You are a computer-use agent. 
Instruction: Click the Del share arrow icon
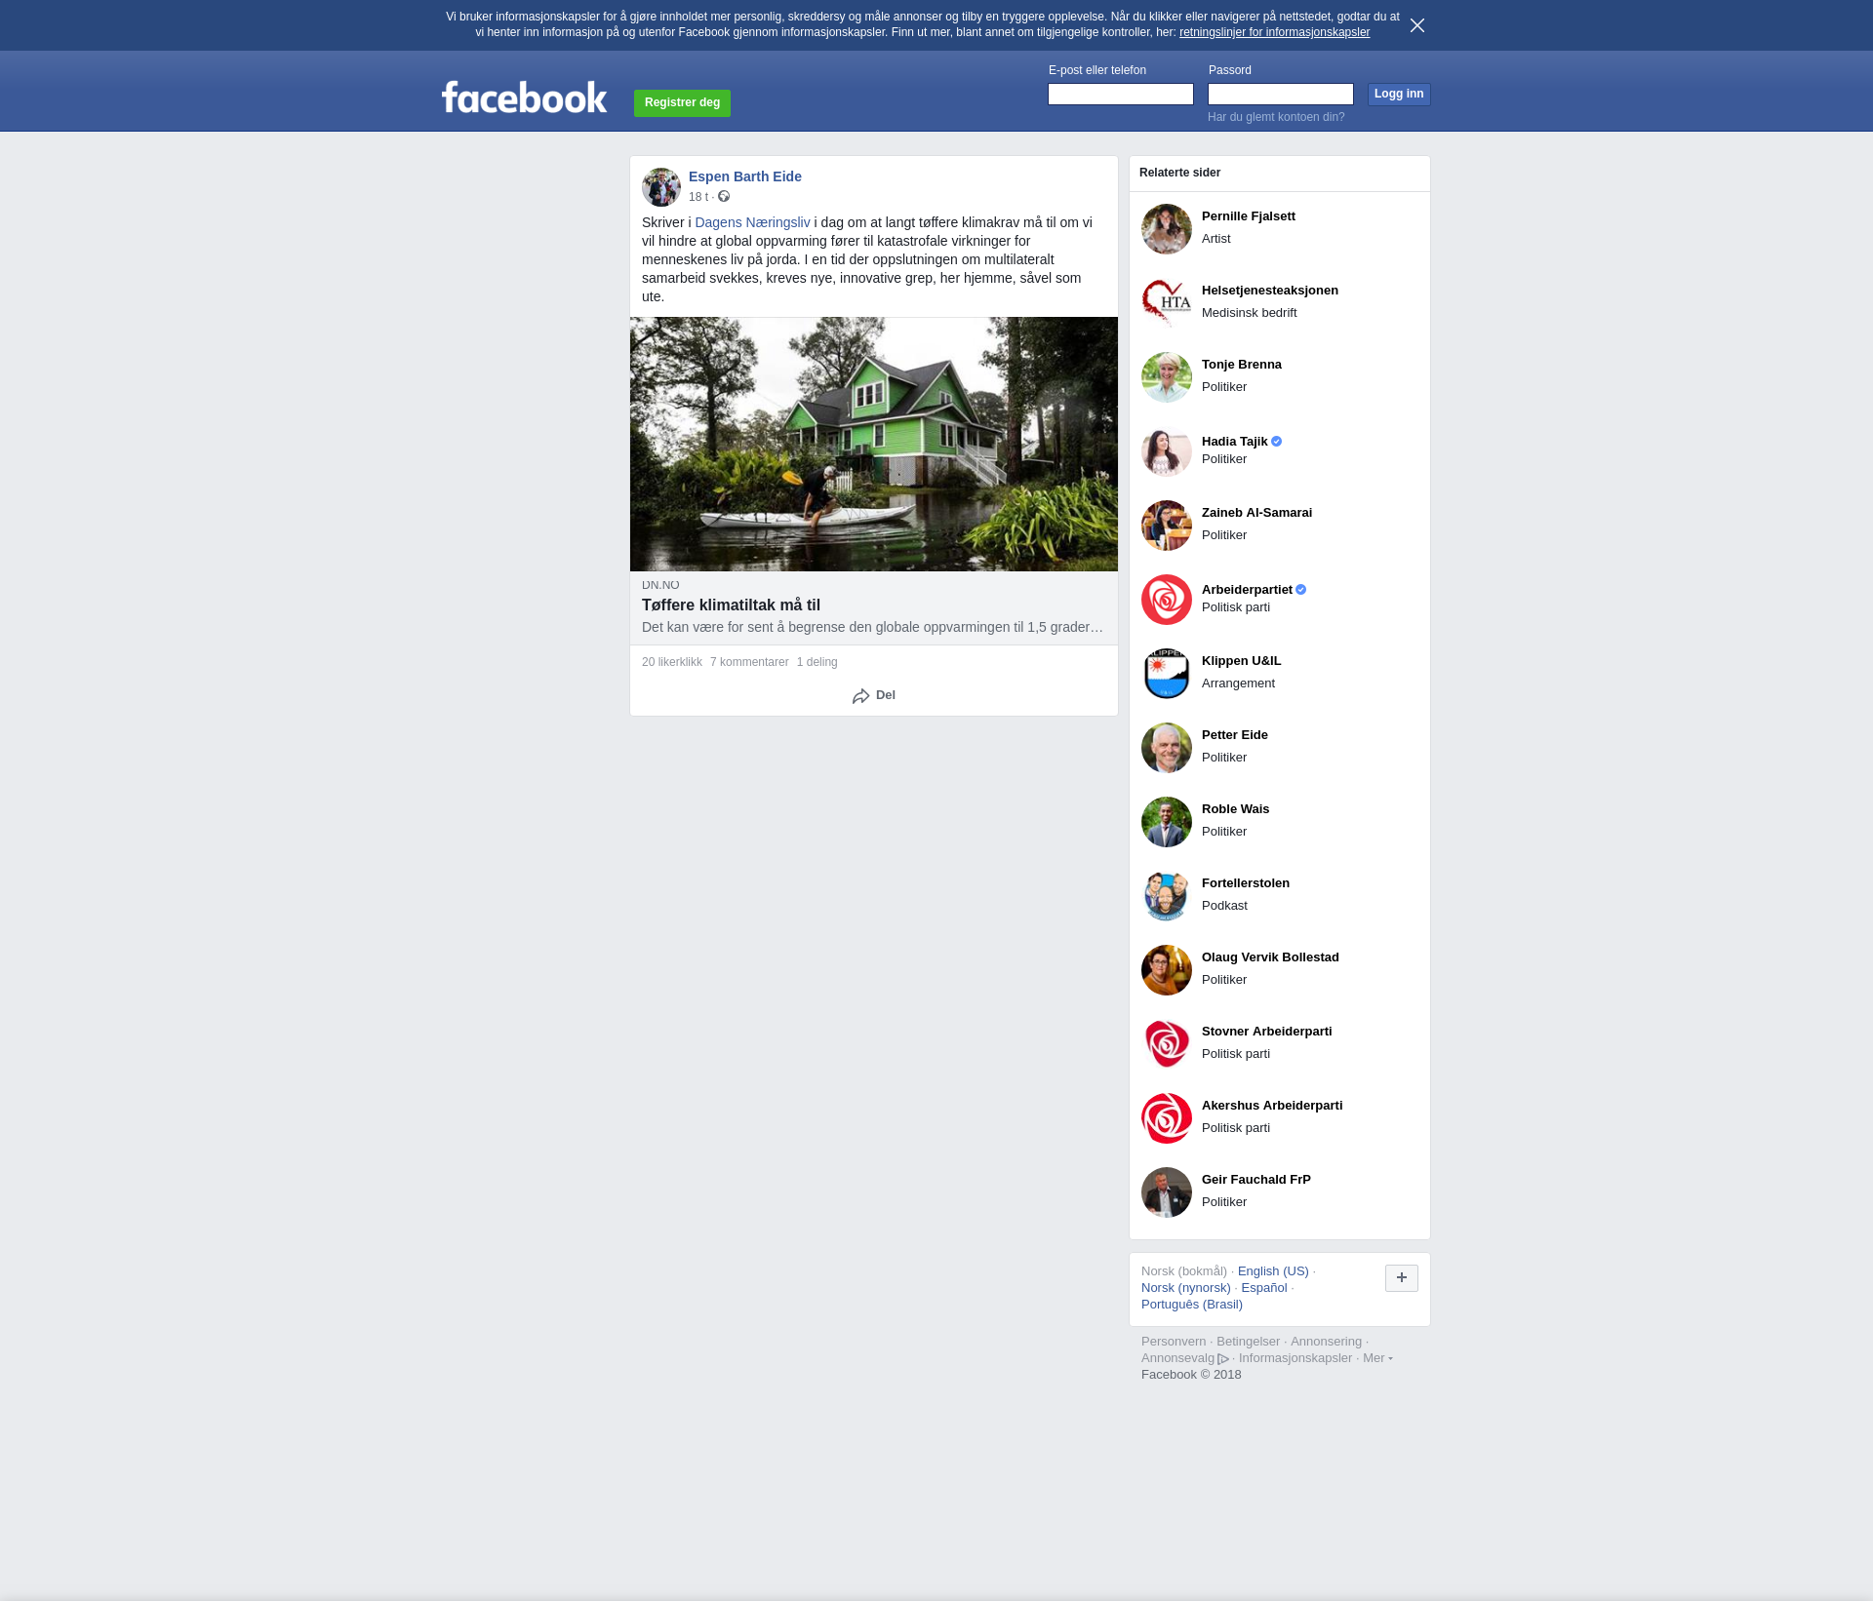[x=860, y=696]
